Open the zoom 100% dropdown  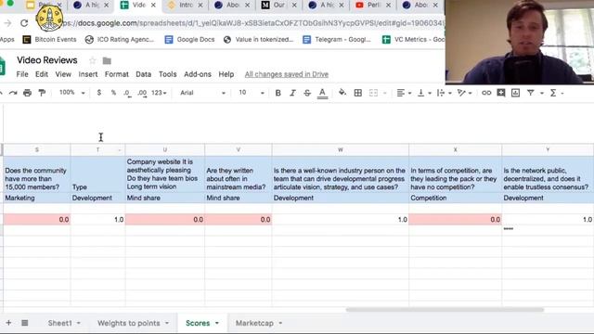click(x=71, y=93)
